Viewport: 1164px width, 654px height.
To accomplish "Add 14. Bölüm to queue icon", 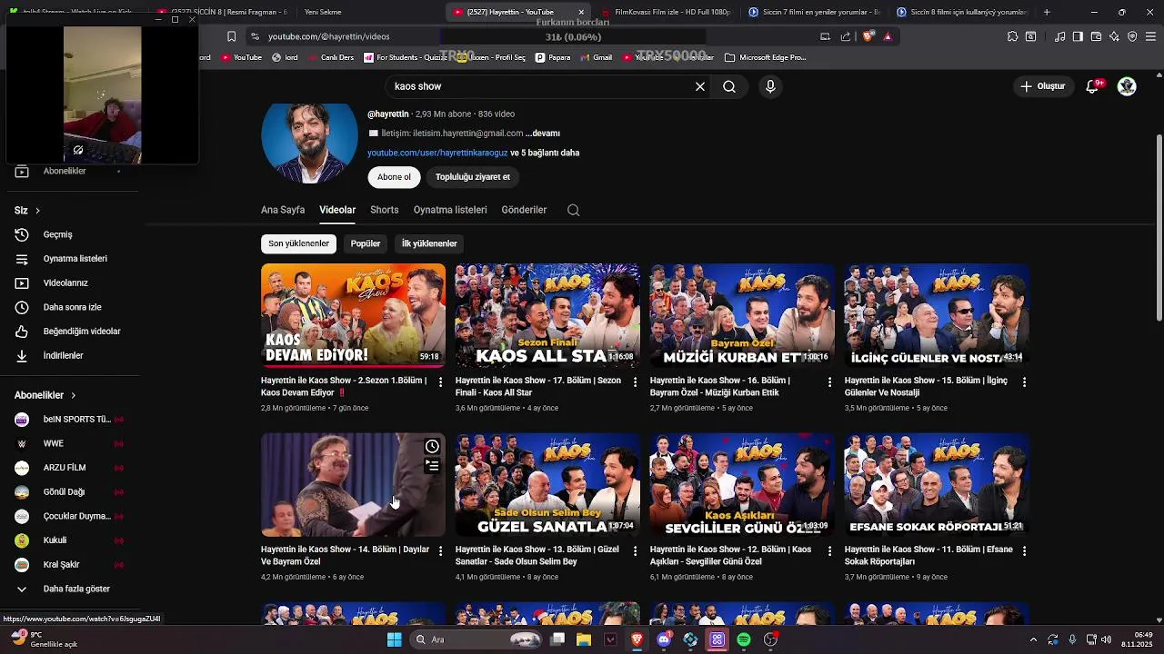I will (432, 466).
